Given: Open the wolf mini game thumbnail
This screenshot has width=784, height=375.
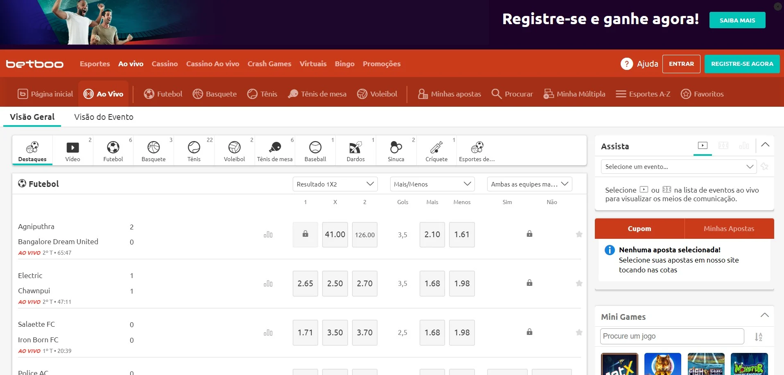Looking at the screenshot, I should [663, 364].
